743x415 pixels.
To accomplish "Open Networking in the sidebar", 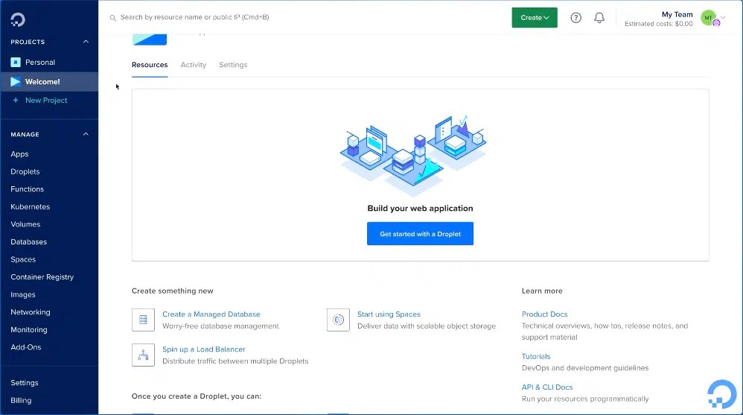I will 31,312.
